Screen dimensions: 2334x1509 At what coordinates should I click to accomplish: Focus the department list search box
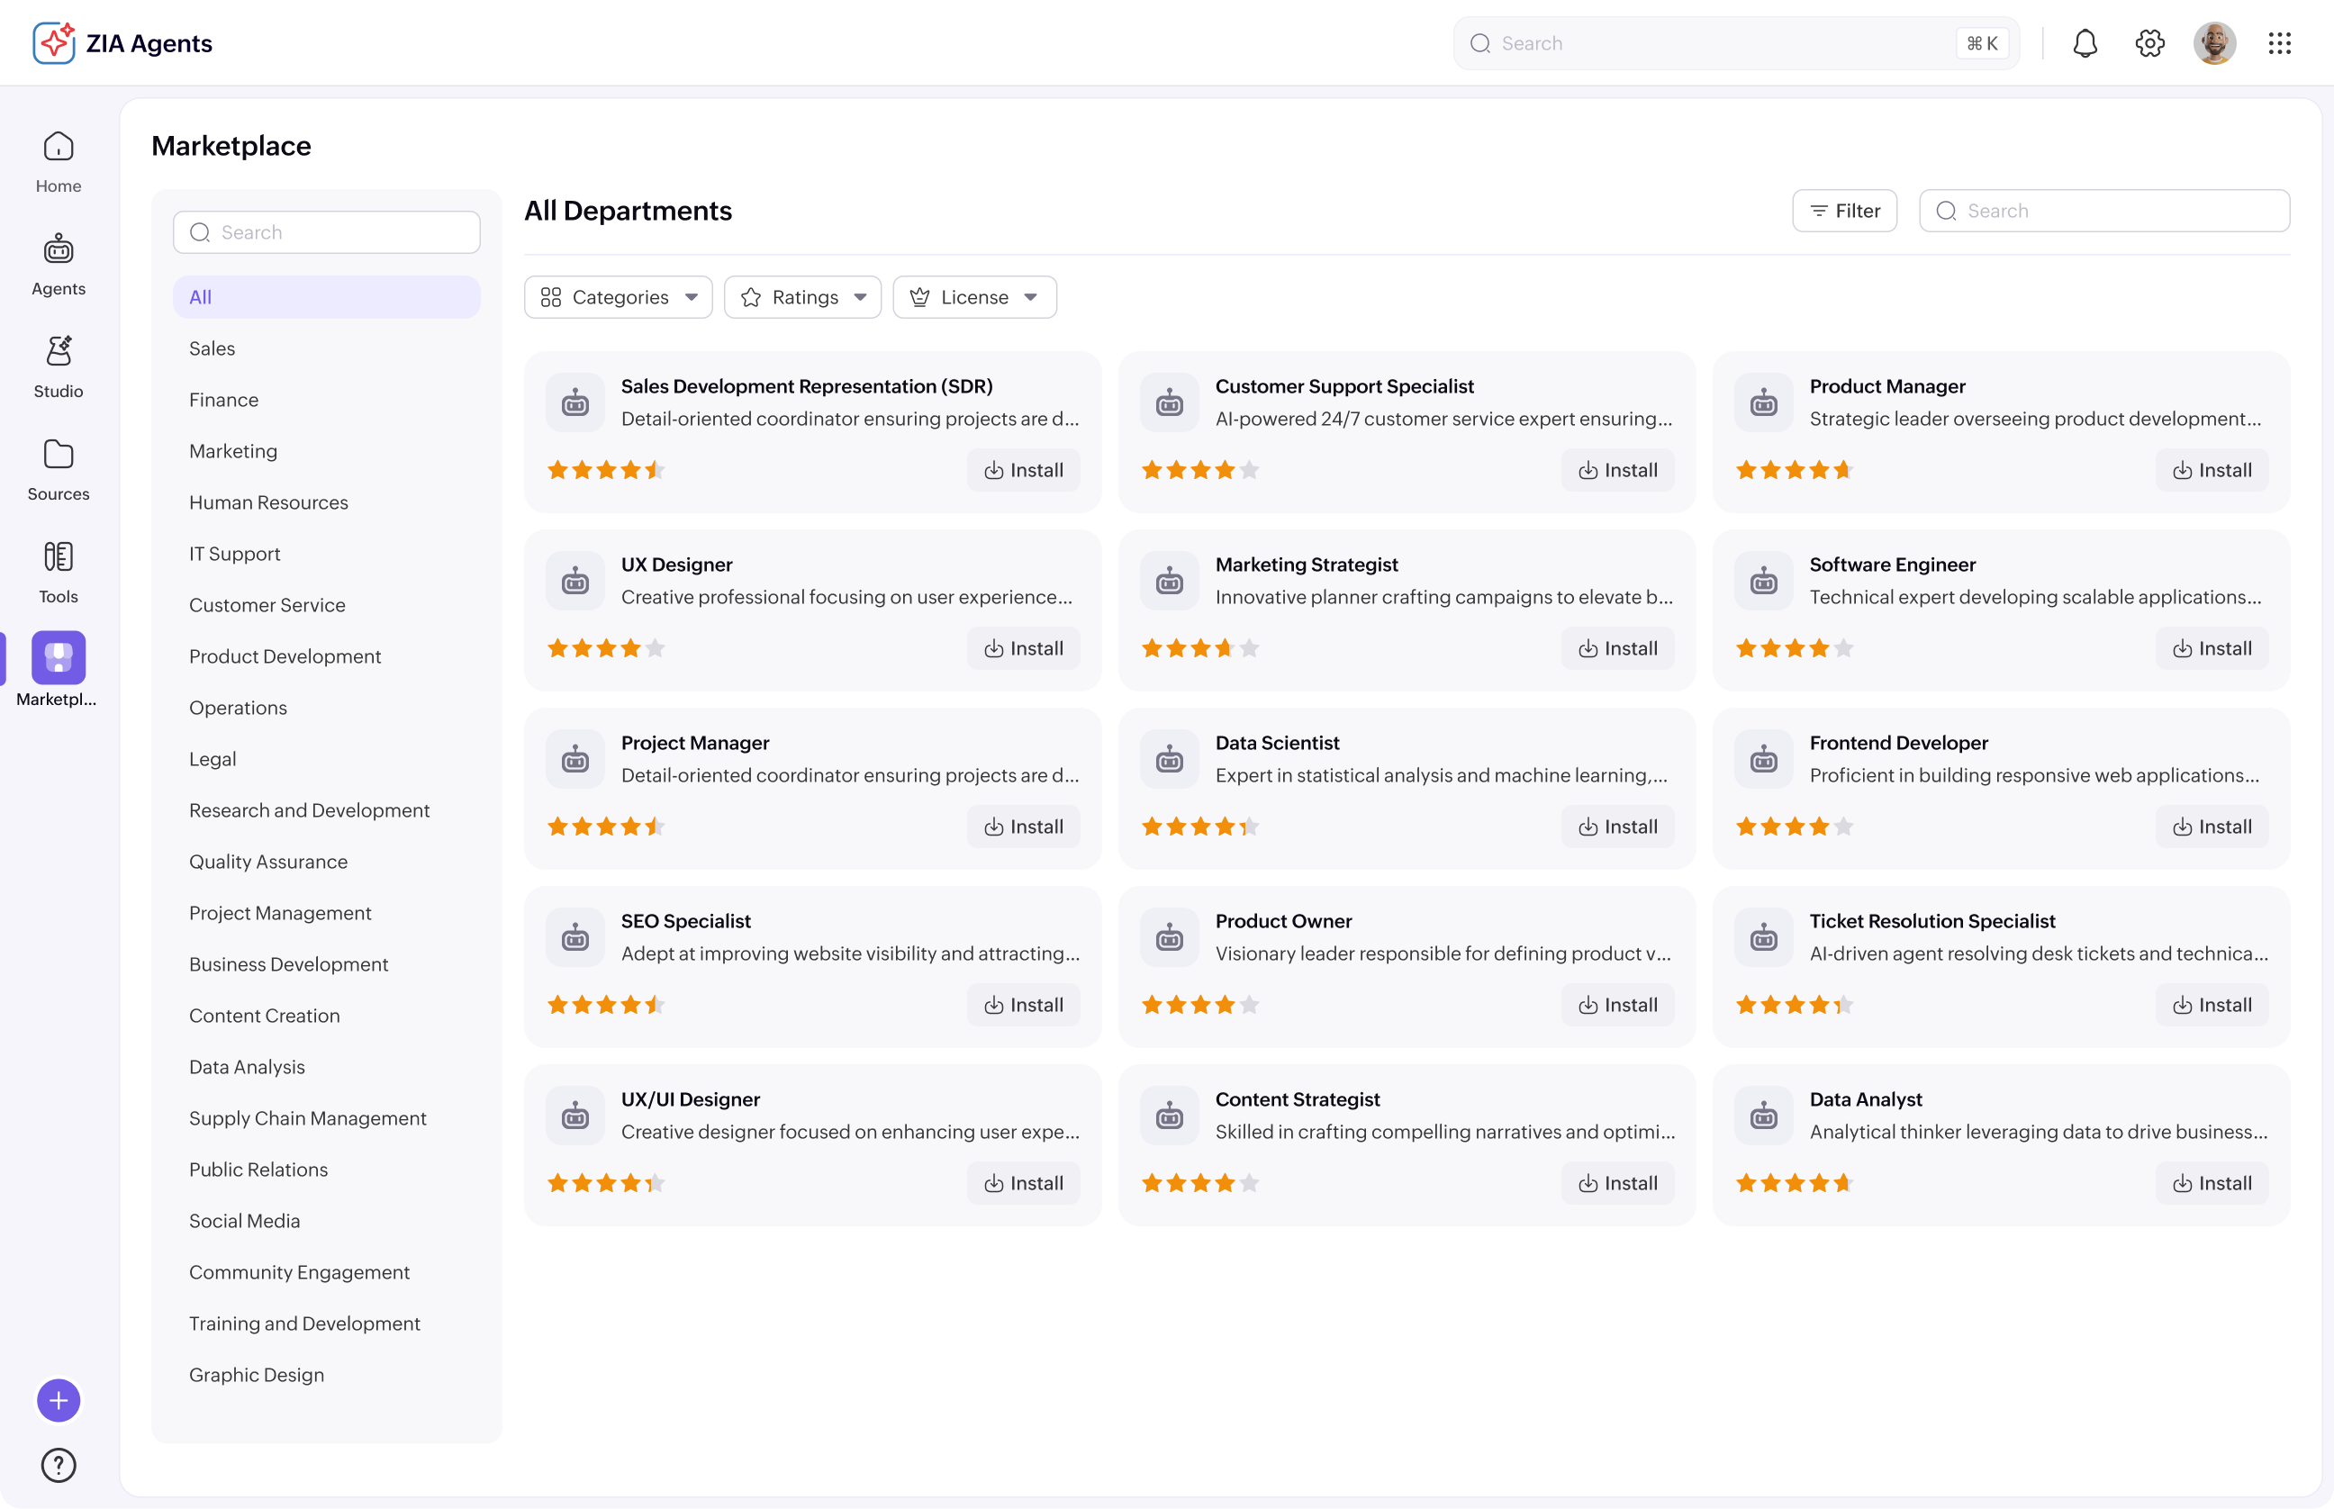click(326, 232)
